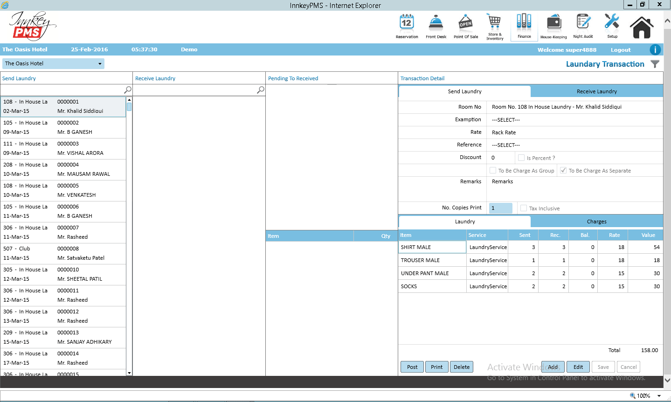The width and height of the screenshot is (671, 402).
Task: Switch to the Charges tab
Action: pos(596,221)
